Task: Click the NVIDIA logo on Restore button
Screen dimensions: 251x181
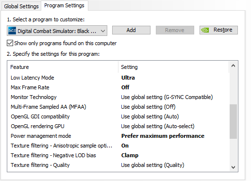Action: (205, 30)
